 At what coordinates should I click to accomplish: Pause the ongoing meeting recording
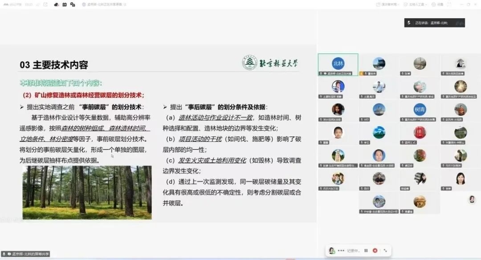tap(366, 251)
